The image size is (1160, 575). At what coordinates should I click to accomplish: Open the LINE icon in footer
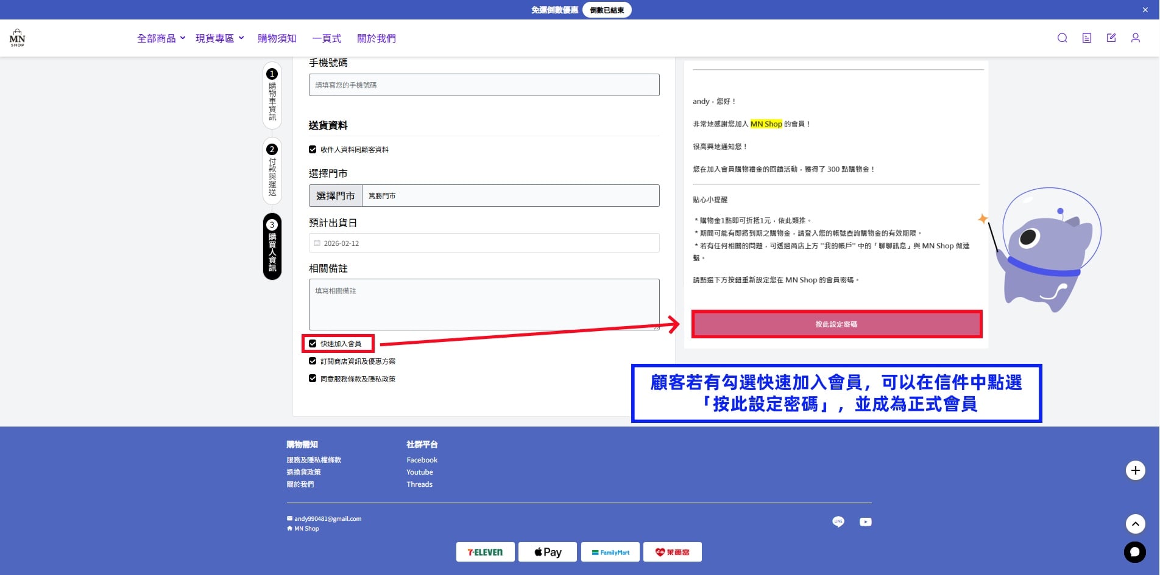(x=838, y=521)
